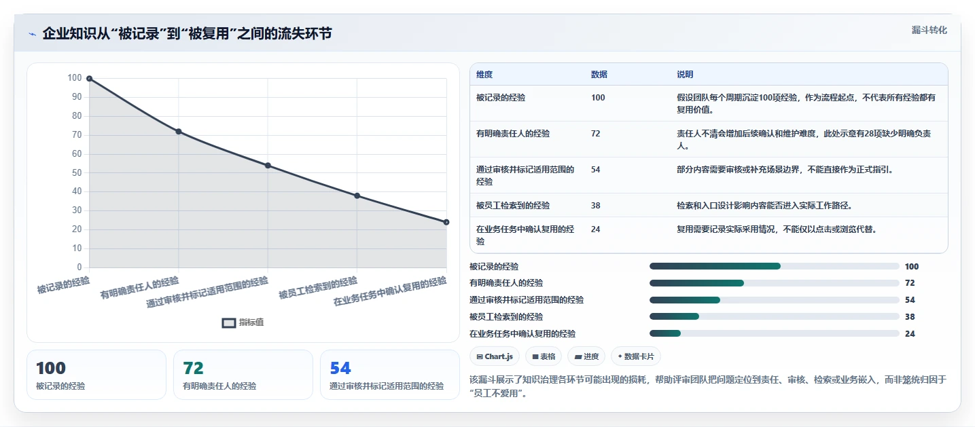Click progress list label 有明确责任人的经验
This screenshot has width=975, height=427.
pos(506,283)
